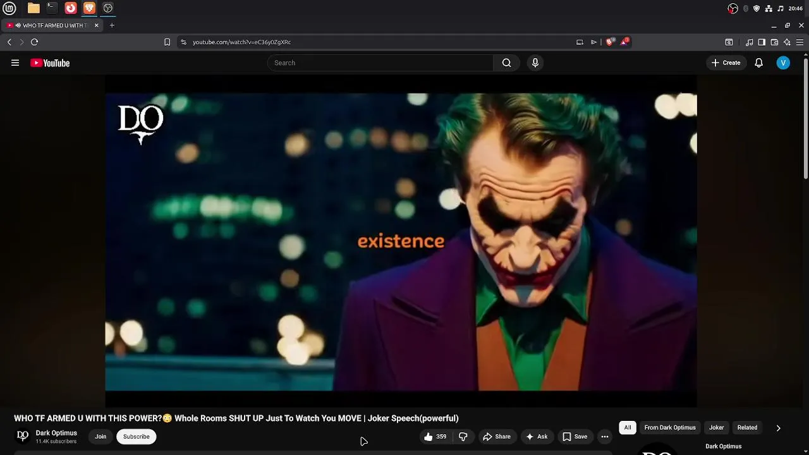The height and width of the screenshot is (455, 809).
Task: Click the DO watermark channel logo
Action: [x=141, y=124]
